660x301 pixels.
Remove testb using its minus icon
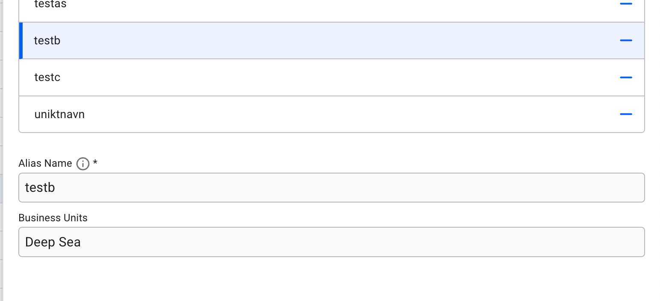tap(625, 41)
